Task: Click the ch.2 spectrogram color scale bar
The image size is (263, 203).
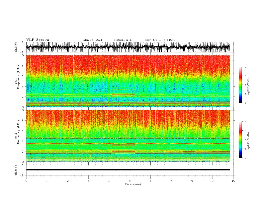Action: (x=240, y=140)
